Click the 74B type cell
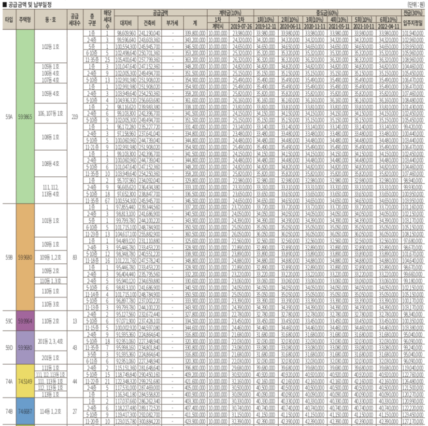 9,411
